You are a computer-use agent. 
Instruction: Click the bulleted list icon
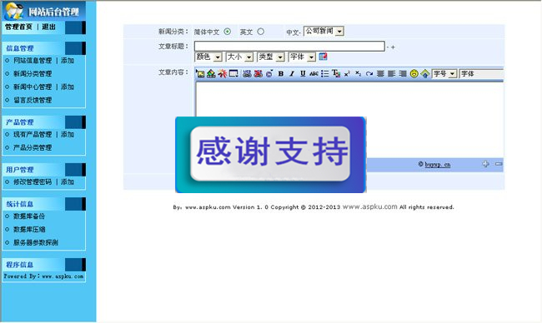tap(325, 73)
